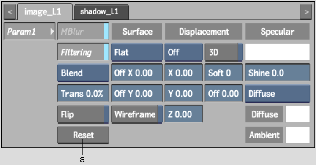Toggle the Wireframe button
This screenshot has width=316, height=165.
point(136,114)
